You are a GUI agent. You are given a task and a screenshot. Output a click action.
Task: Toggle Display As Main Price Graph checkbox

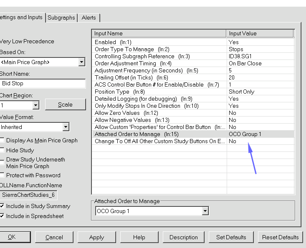pyautogui.click(x=2, y=140)
